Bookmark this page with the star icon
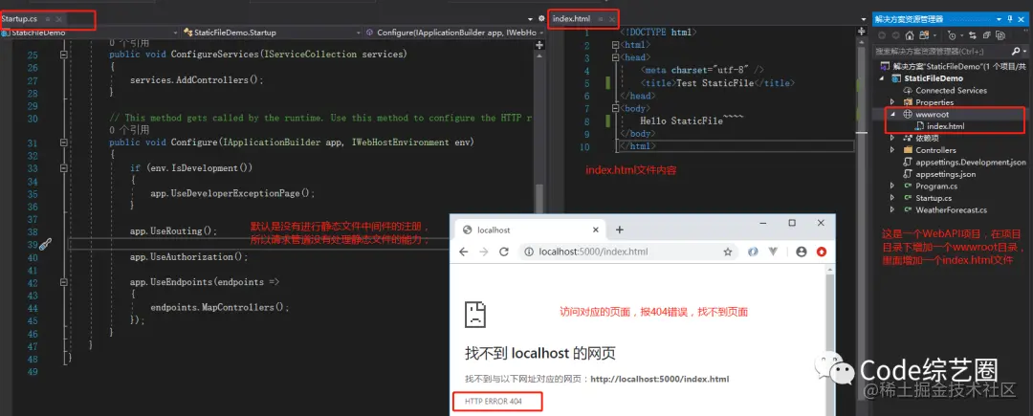Screen dimensions: 1033x416 (x=728, y=252)
